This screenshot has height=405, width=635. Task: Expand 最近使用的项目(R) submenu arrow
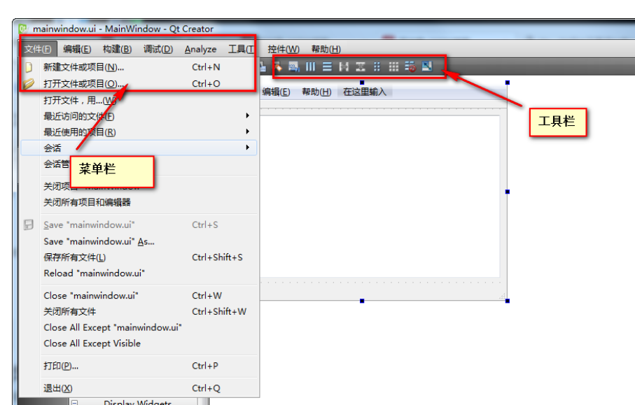(x=247, y=132)
